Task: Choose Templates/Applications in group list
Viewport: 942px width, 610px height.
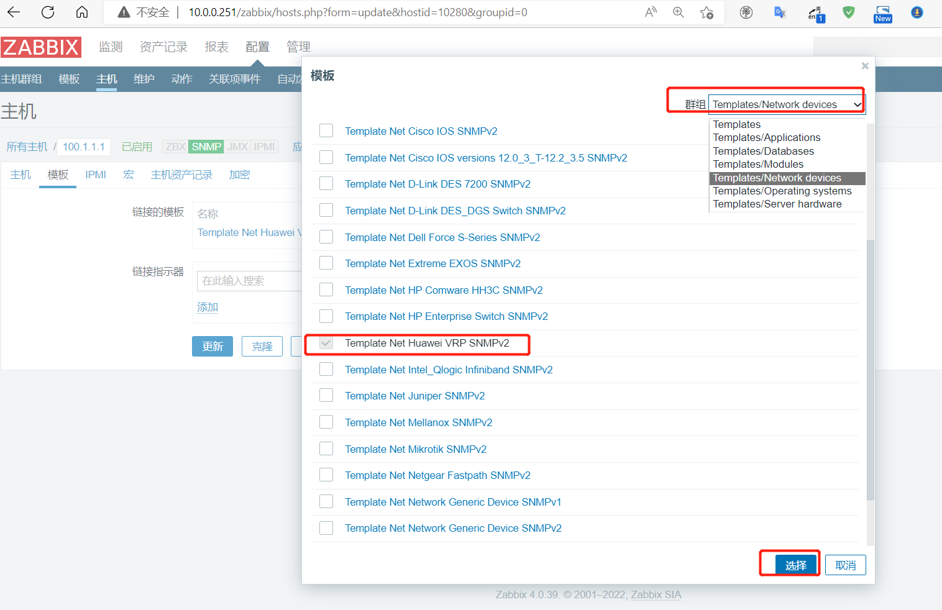Action: pos(787,137)
